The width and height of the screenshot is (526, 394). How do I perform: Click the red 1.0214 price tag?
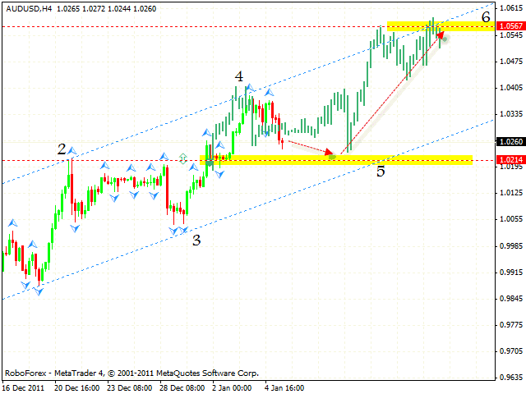point(510,160)
